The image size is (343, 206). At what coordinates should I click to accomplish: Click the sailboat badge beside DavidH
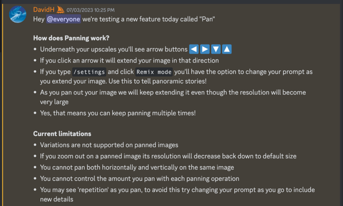pyautogui.click(x=61, y=10)
